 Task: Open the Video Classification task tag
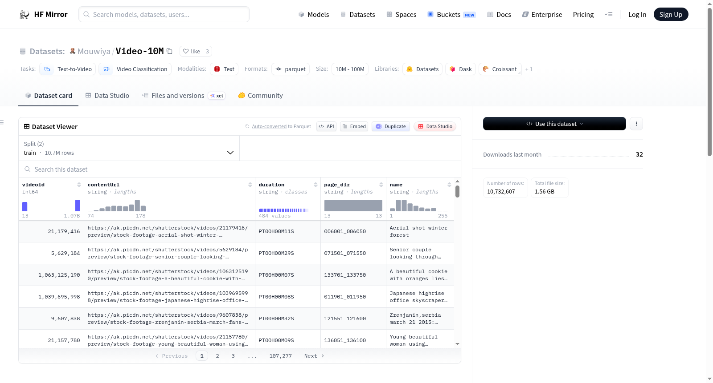point(135,69)
